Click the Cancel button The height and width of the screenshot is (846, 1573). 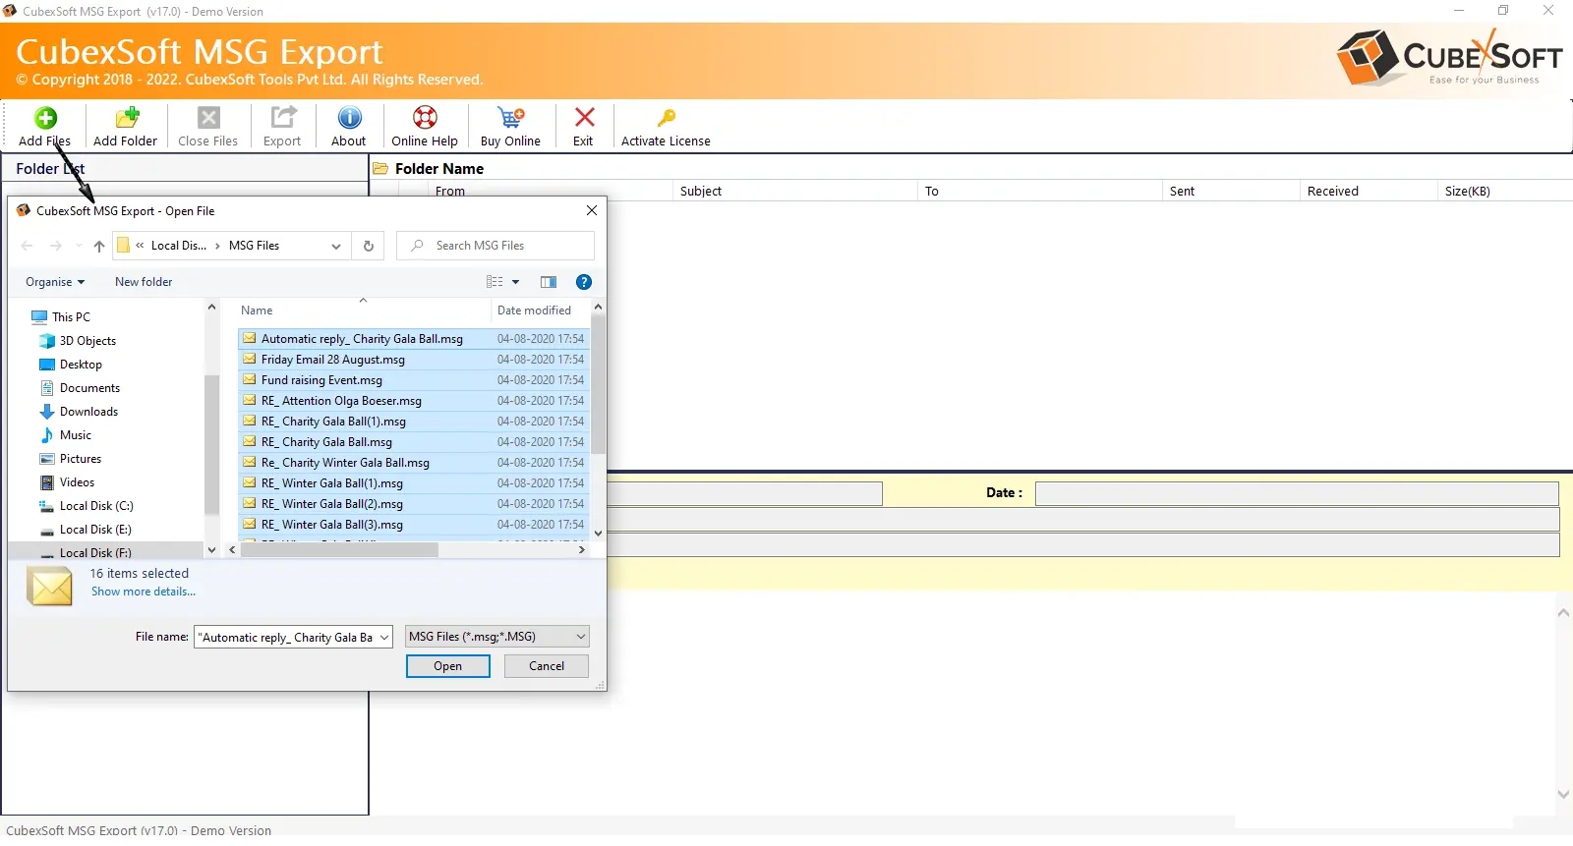click(547, 666)
